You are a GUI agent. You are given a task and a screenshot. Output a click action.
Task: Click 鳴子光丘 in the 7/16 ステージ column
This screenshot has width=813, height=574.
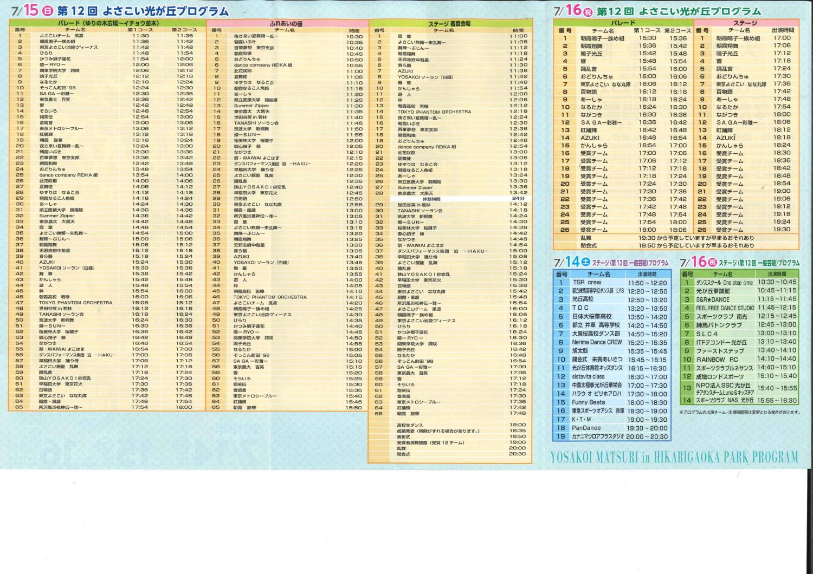point(727,54)
